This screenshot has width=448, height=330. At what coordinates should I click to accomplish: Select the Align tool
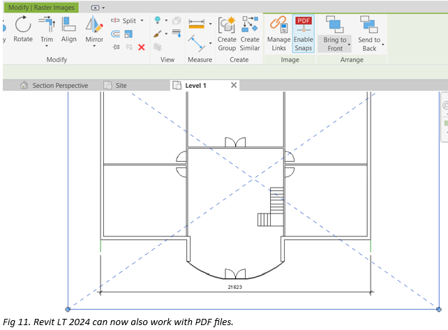[x=68, y=29]
